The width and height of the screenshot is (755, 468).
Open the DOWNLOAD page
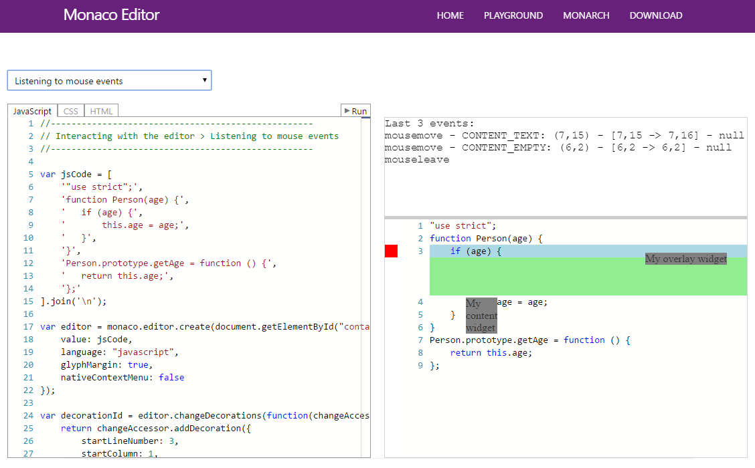(656, 15)
